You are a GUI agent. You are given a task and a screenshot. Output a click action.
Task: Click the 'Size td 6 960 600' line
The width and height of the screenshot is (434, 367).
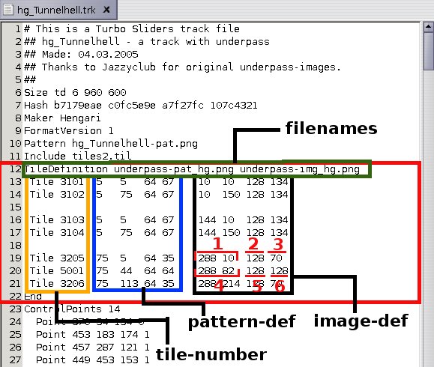[x=75, y=92]
